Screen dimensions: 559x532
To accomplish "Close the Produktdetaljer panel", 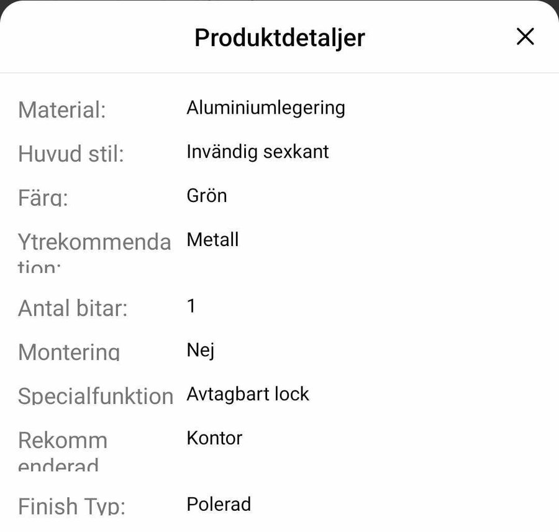I will [x=525, y=37].
